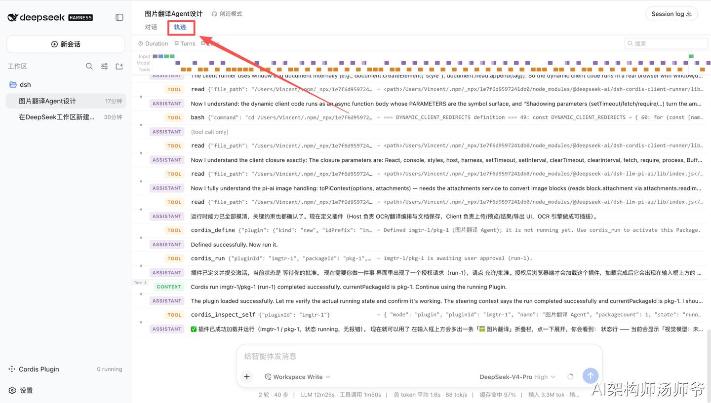Select the 'Defined successfully. Now run it.' row
This screenshot has height=403, width=711.
click(x=419, y=245)
